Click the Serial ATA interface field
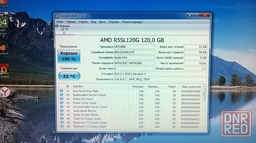256x143 pixels. point(134,58)
